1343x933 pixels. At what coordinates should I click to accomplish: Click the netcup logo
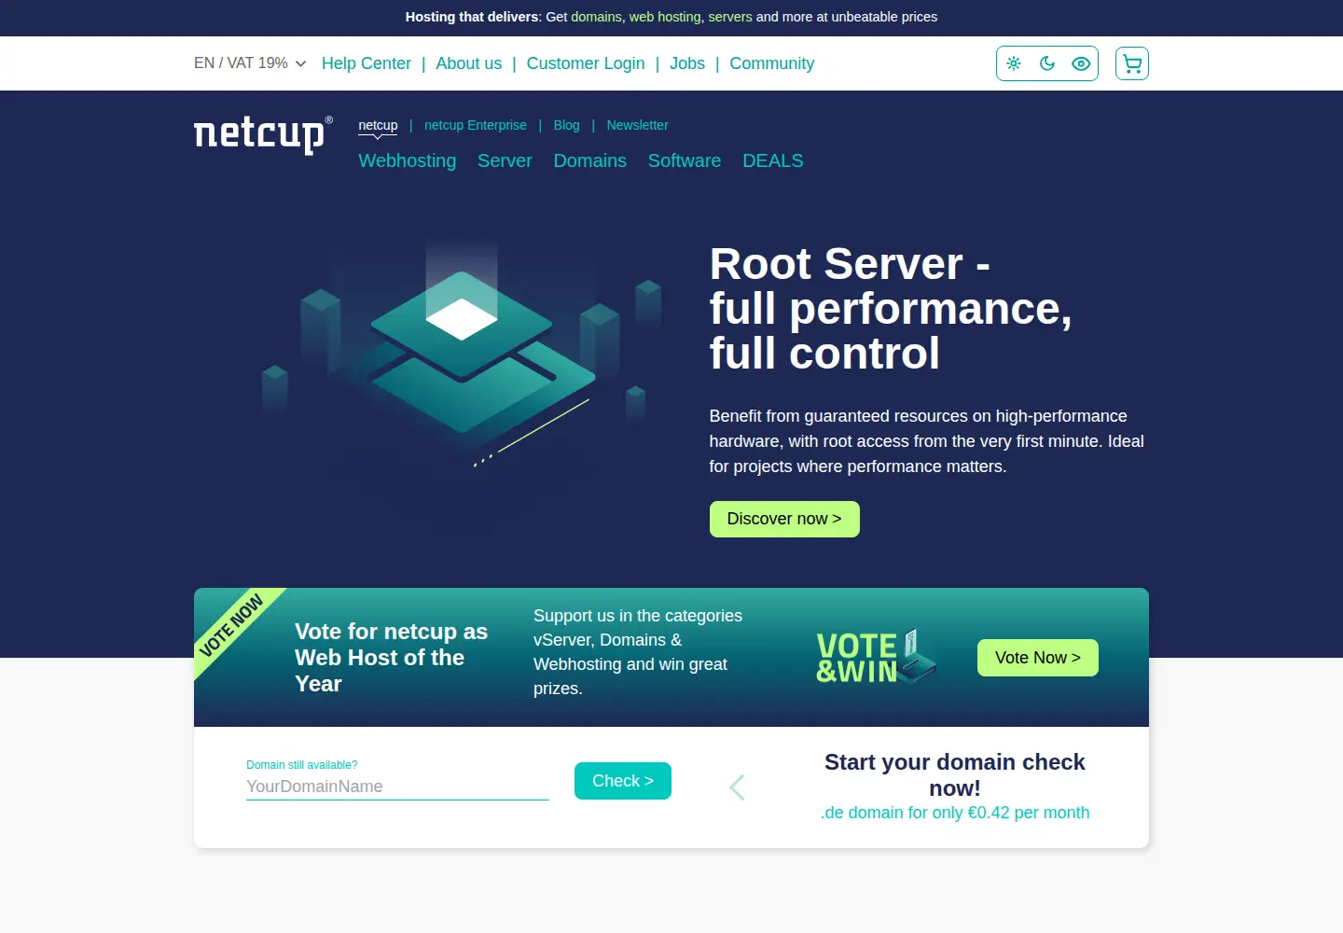point(263,134)
